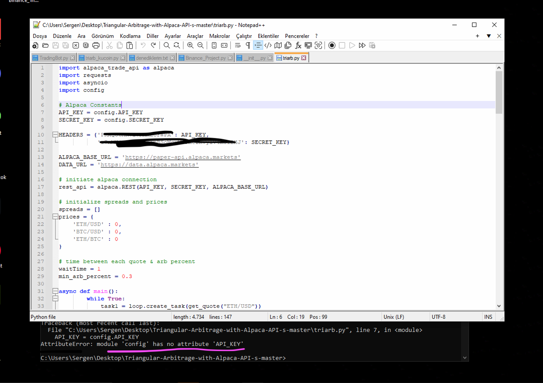Follow the paper-api.alpaca.markets link
Viewport: 543px width, 383px height.
[183, 157]
